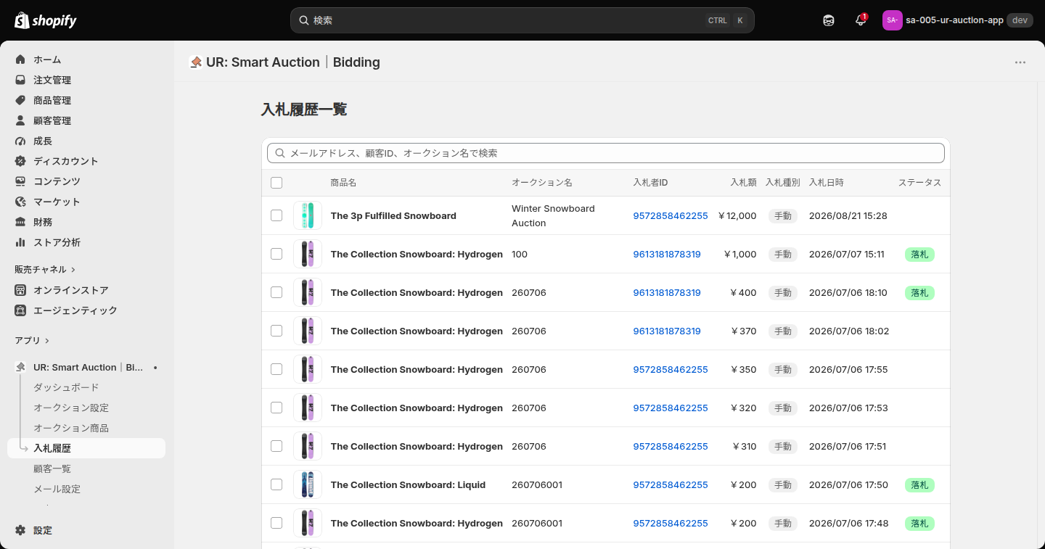Open the sa-005-ur-auction-app store account menu
The height and width of the screenshot is (549, 1045).
tap(958, 20)
